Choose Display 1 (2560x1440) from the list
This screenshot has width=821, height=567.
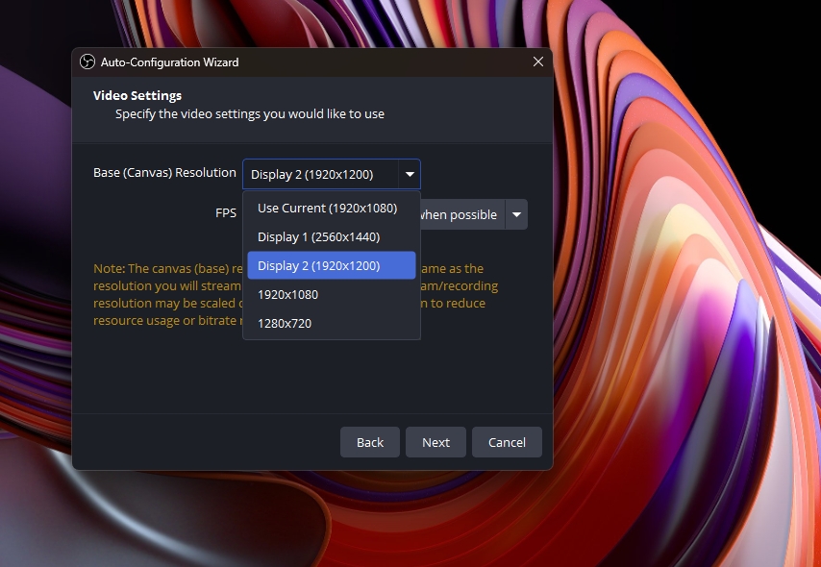point(318,236)
